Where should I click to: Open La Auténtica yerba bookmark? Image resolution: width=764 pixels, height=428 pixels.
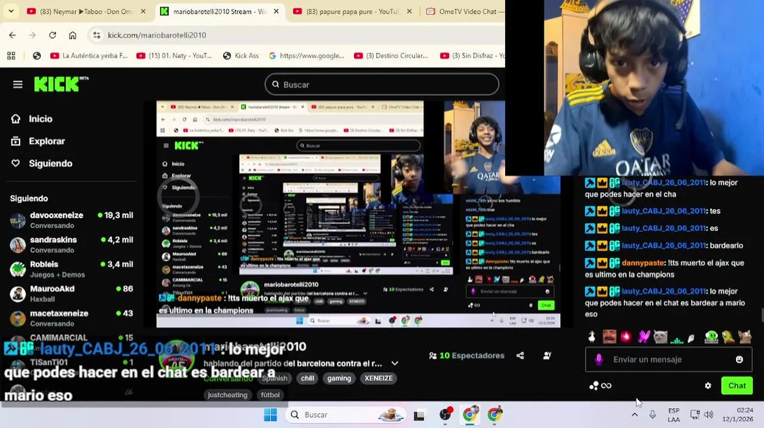pyautogui.click(x=89, y=55)
